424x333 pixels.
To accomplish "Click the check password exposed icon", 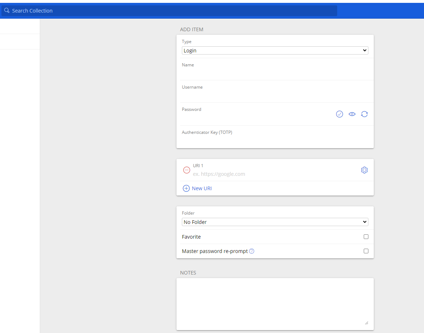I will (339, 114).
